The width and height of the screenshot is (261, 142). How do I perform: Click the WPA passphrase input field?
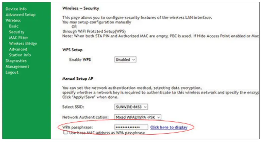point(131,127)
